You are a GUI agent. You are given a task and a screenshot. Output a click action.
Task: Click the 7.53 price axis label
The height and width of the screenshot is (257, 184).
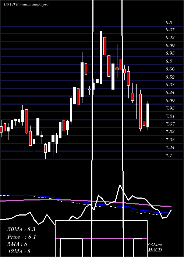[170, 132]
